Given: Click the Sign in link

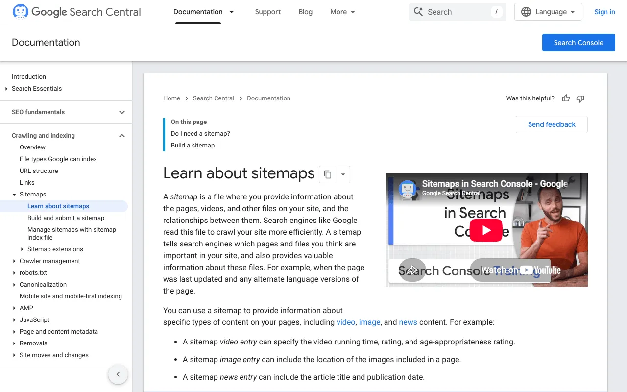Looking at the screenshot, I should click(604, 12).
